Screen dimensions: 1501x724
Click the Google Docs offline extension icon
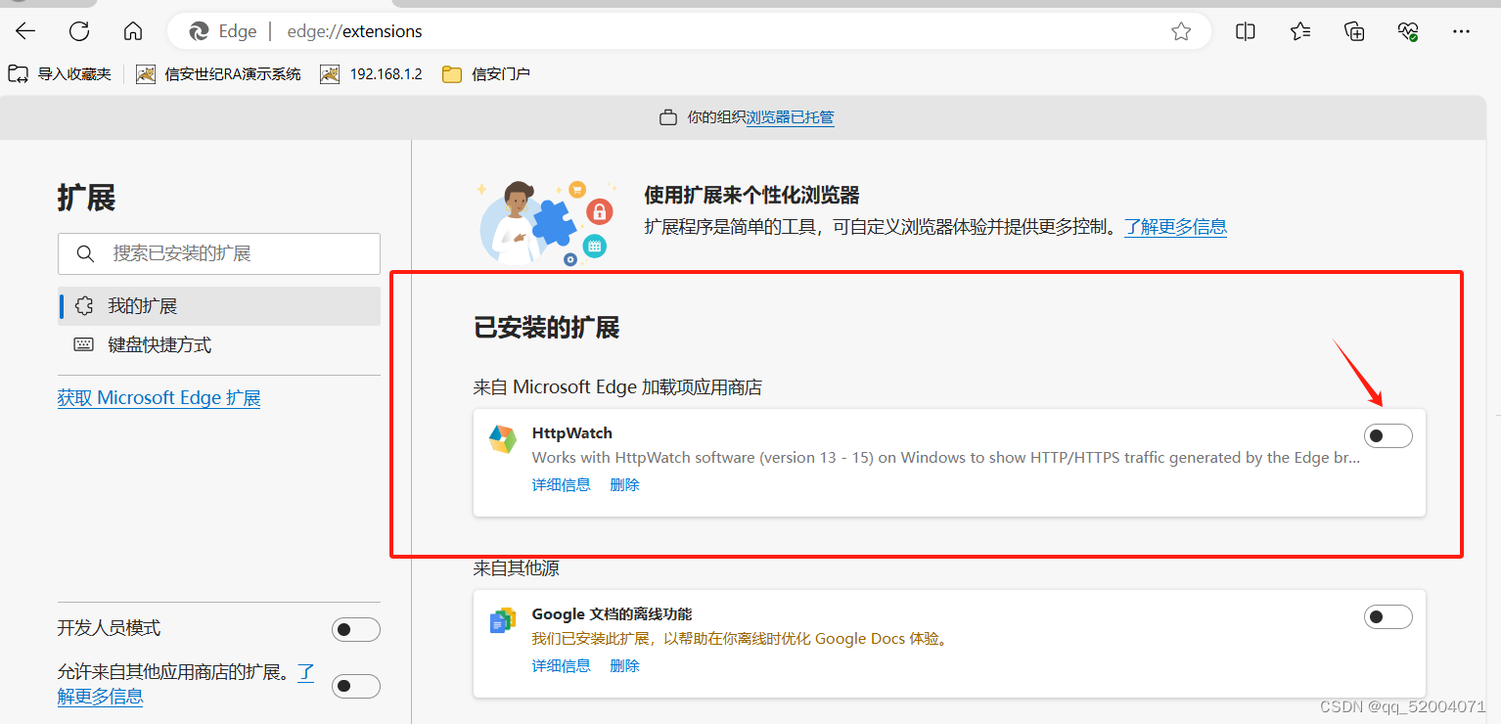point(503,620)
